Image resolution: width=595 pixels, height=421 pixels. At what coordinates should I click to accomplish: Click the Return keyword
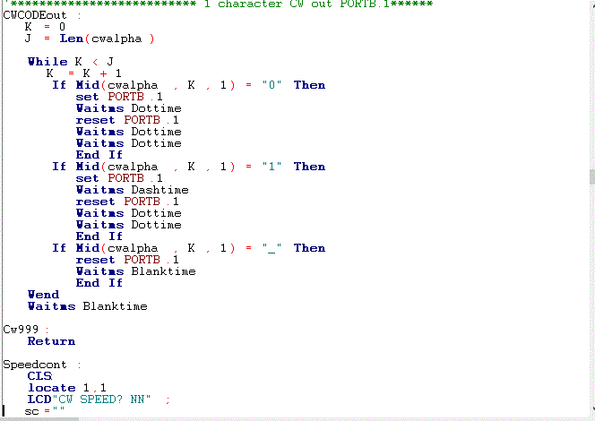coord(51,341)
